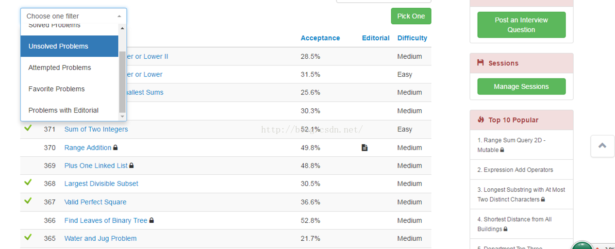Click the lock icon after Find Leaves of Binary Tree
The image size is (615, 249).
(x=151, y=220)
